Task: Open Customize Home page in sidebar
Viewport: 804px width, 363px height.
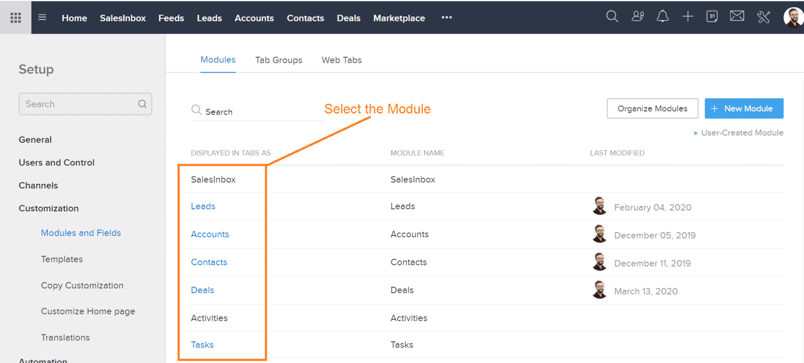Action: pyautogui.click(x=88, y=311)
